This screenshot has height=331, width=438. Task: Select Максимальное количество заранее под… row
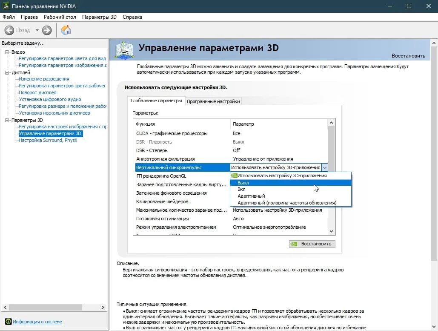click(231, 210)
